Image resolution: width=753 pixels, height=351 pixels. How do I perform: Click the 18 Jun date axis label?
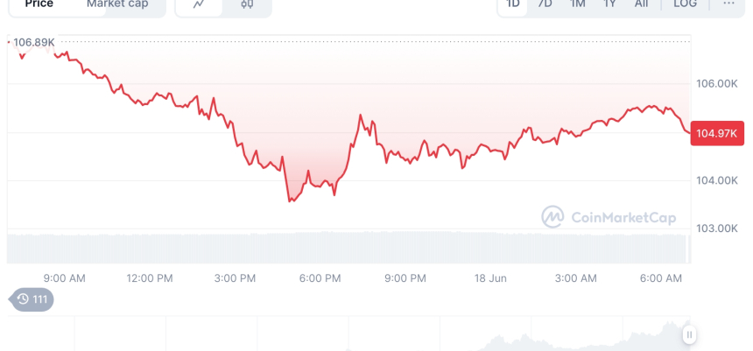[489, 278]
